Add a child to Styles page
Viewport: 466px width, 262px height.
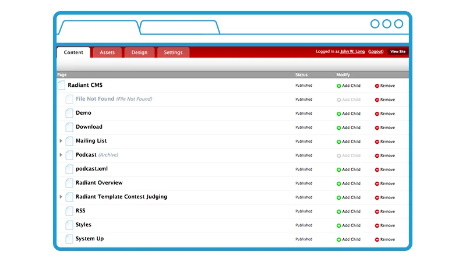tap(348, 225)
